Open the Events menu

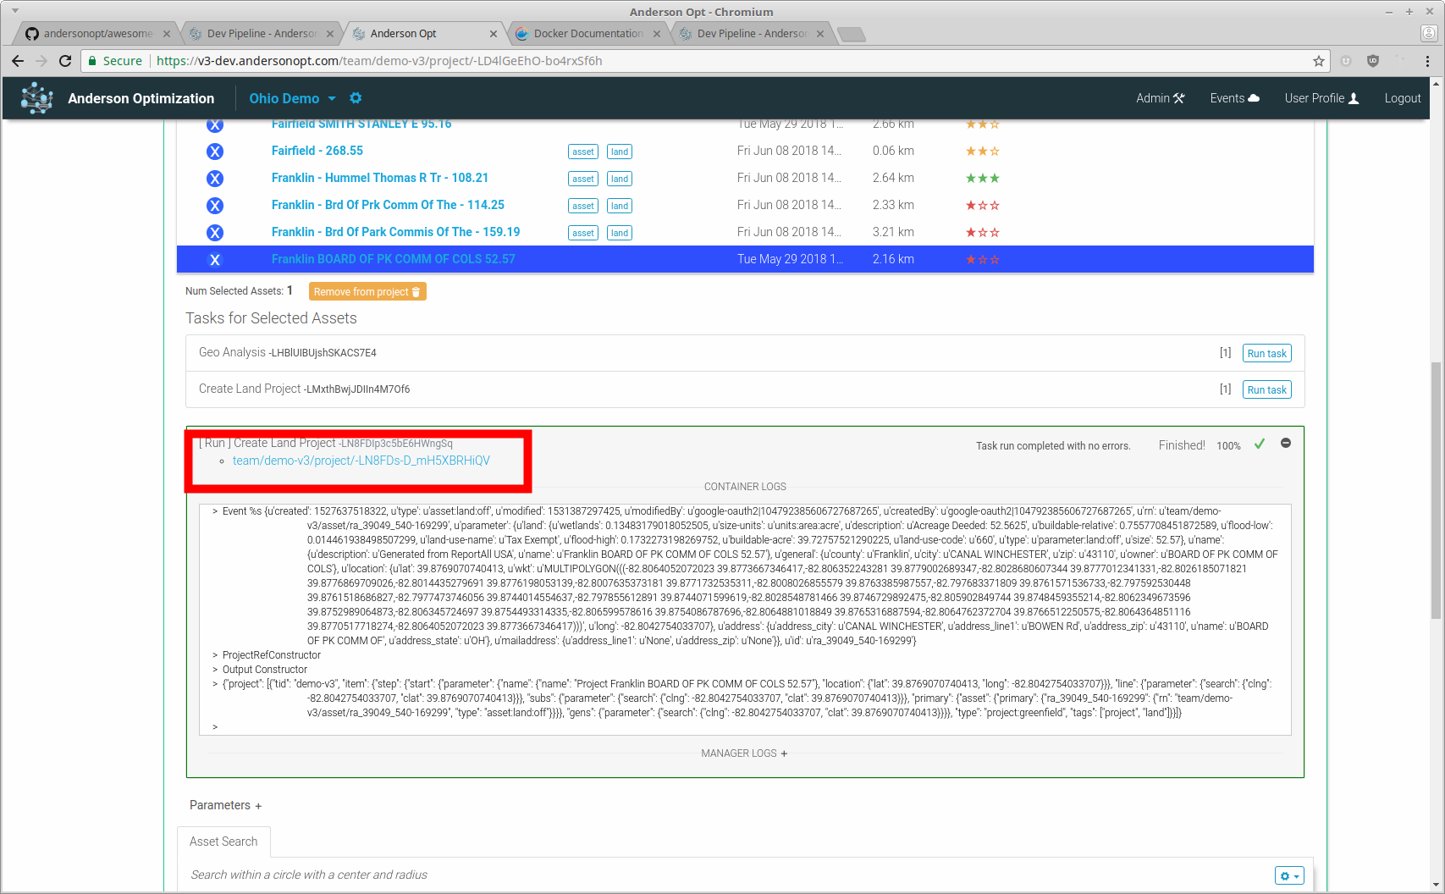1234,98
